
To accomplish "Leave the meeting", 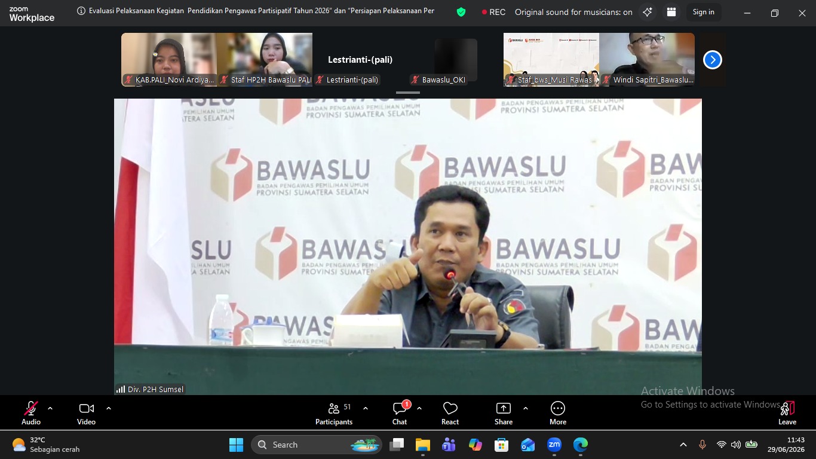I will coord(787,413).
